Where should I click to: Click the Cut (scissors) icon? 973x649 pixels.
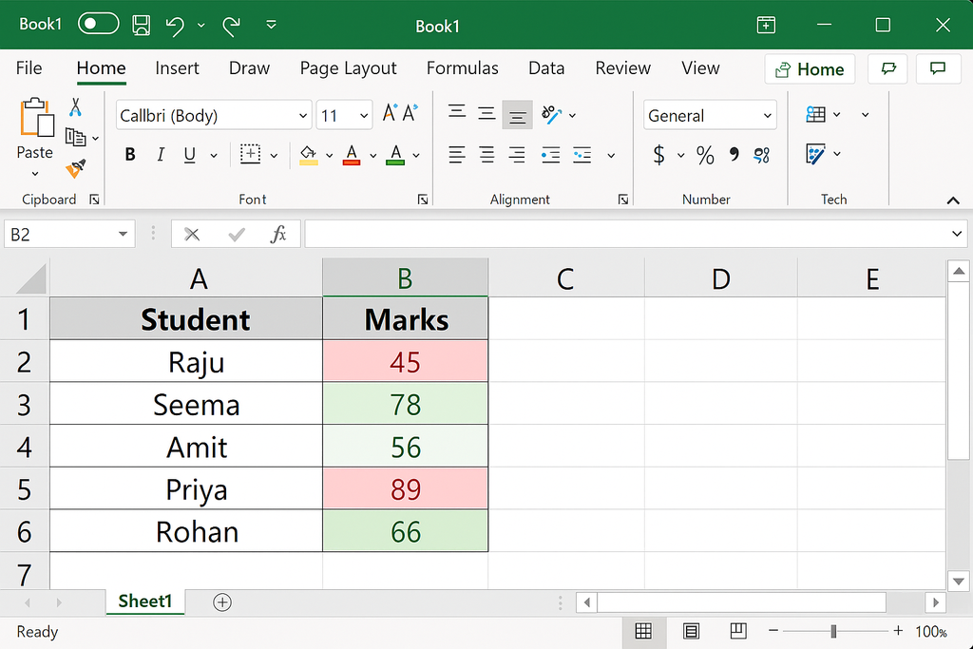click(74, 106)
